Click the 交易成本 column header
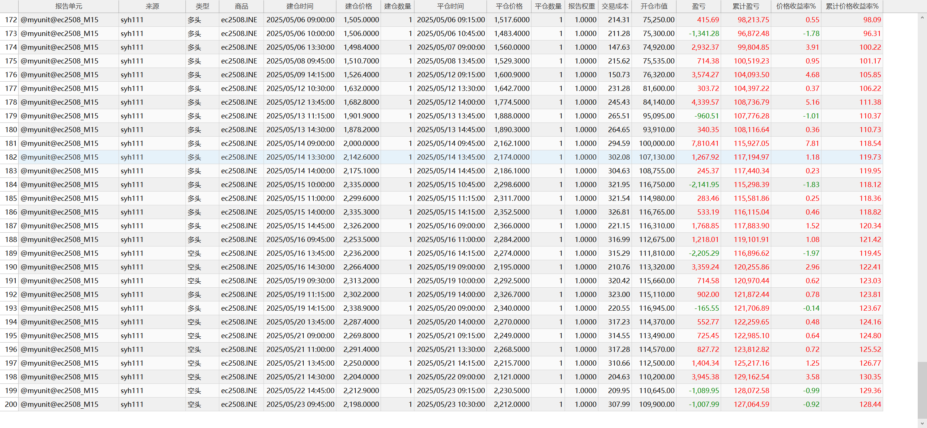Image resolution: width=927 pixels, height=428 pixels. pyautogui.click(x=615, y=6)
